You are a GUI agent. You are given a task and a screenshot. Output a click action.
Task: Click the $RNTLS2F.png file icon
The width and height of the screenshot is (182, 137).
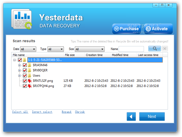coord(29,81)
